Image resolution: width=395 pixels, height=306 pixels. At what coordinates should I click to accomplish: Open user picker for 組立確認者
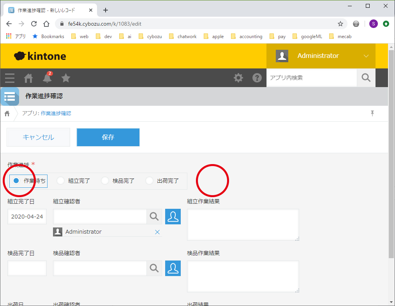(x=173, y=217)
